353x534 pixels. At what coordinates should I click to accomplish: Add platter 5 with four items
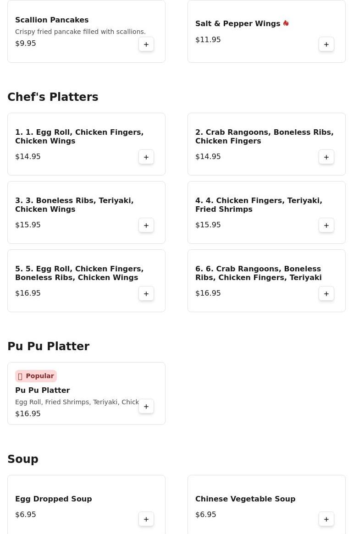pyautogui.click(x=146, y=293)
